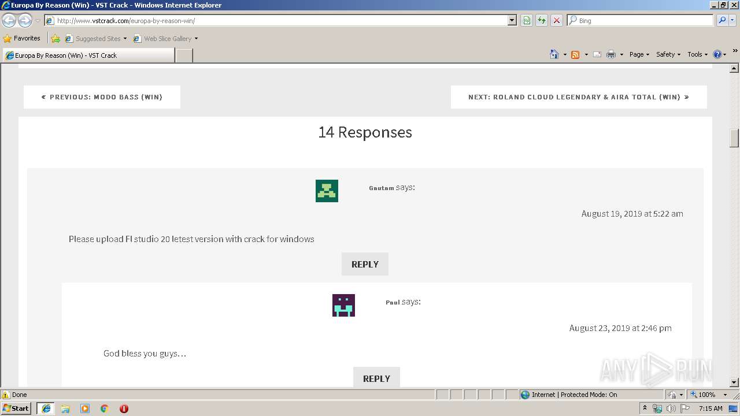Click the Read Mail envelope icon
The height and width of the screenshot is (416, 740).
597,54
